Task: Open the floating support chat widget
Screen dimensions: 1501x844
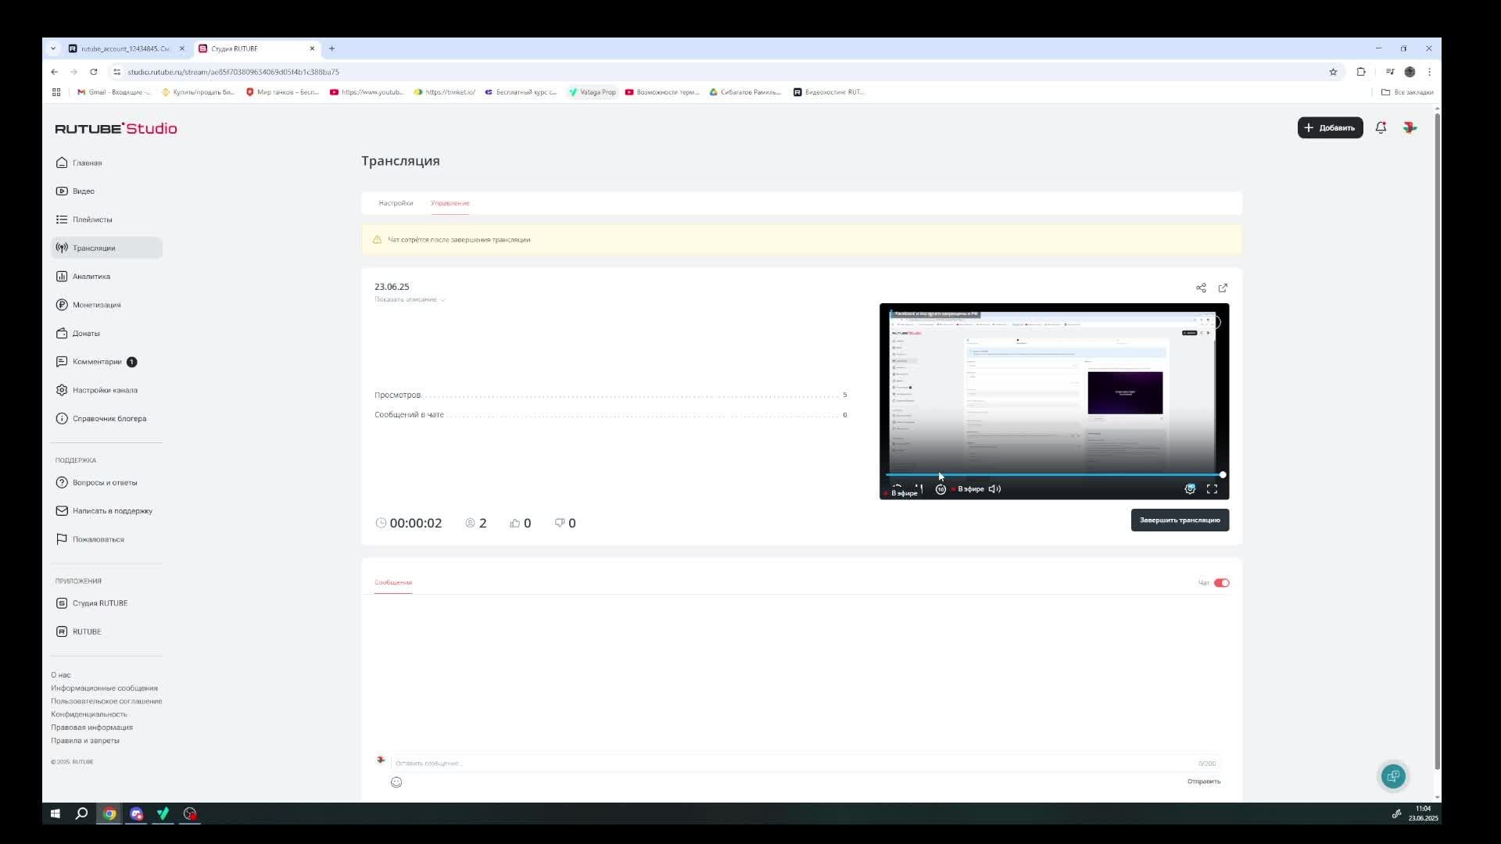Action: tap(1393, 776)
